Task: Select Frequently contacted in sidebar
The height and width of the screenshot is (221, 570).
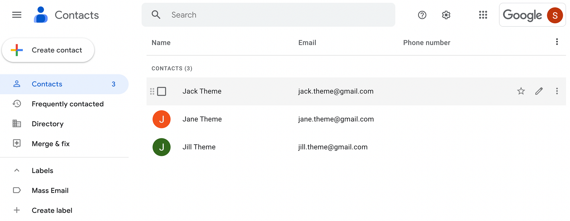Action: pos(68,104)
